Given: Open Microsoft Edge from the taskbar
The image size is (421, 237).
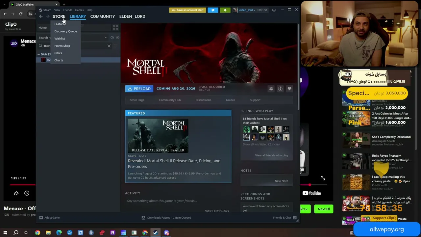Looking at the screenshot, I should pos(59,233).
